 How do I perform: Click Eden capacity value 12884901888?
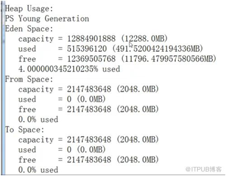click(x=91, y=39)
